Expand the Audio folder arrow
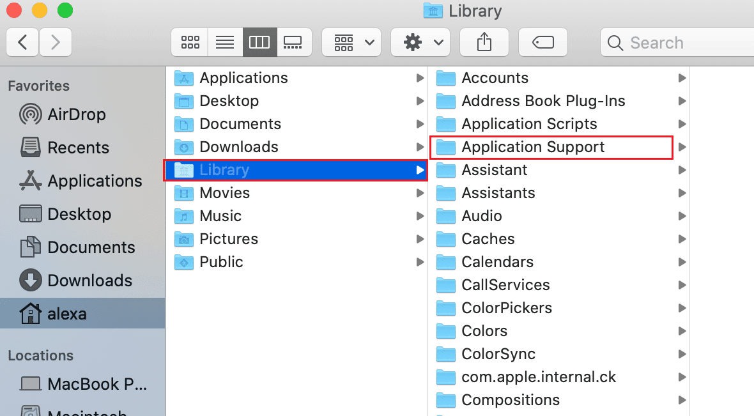Screen dimensions: 754x416 click(x=682, y=216)
